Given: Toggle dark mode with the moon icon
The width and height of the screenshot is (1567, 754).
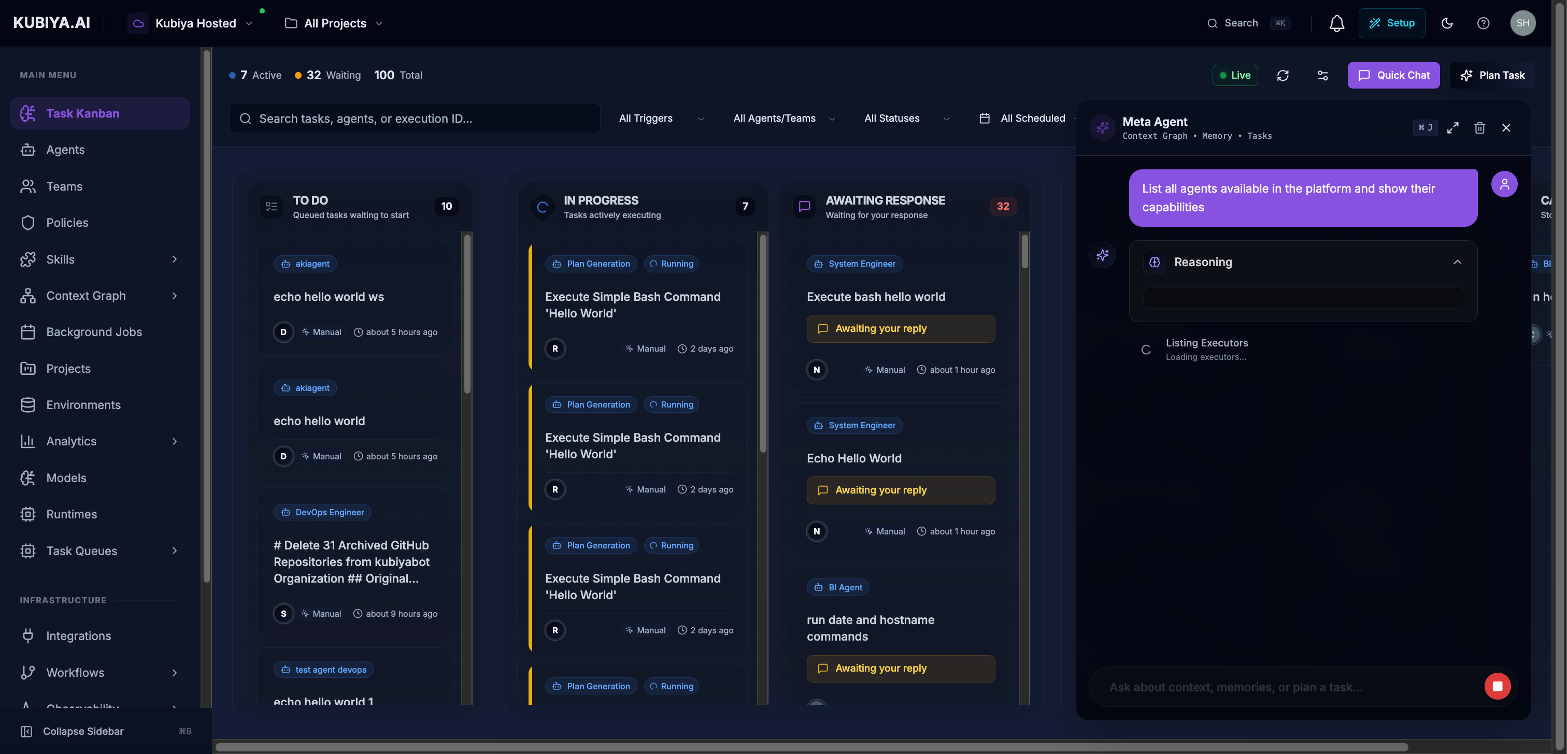Looking at the screenshot, I should coord(1447,23).
